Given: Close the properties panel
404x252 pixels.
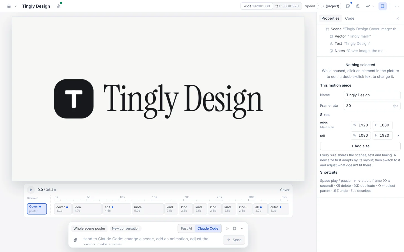Looking at the screenshot, I should (x=398, y=18).
